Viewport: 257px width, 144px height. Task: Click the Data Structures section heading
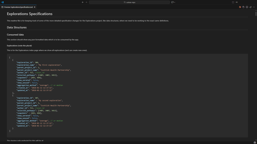coord(17,27)
